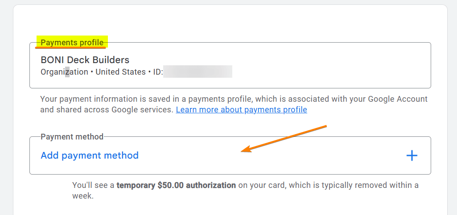The width and height of the screenshot is (457, 215).
Task: Click the orange arrow annotation
Action: coord(285,139)
